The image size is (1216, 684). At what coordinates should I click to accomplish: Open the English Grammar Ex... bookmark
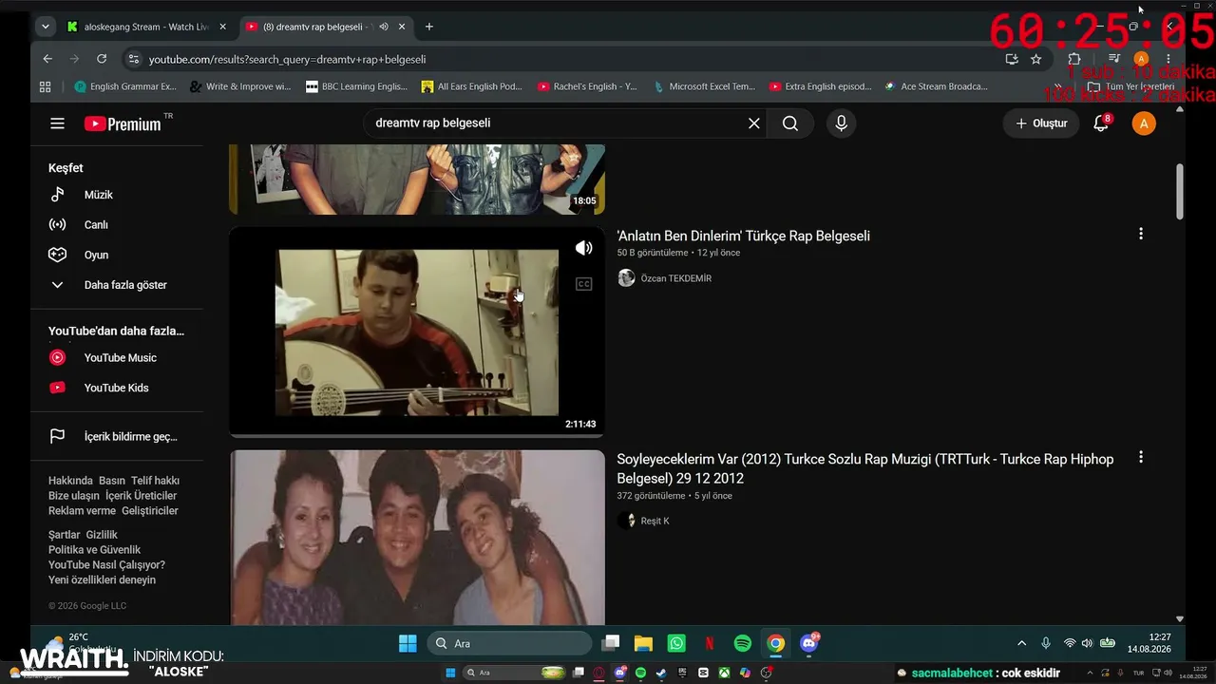coord(125,86)
